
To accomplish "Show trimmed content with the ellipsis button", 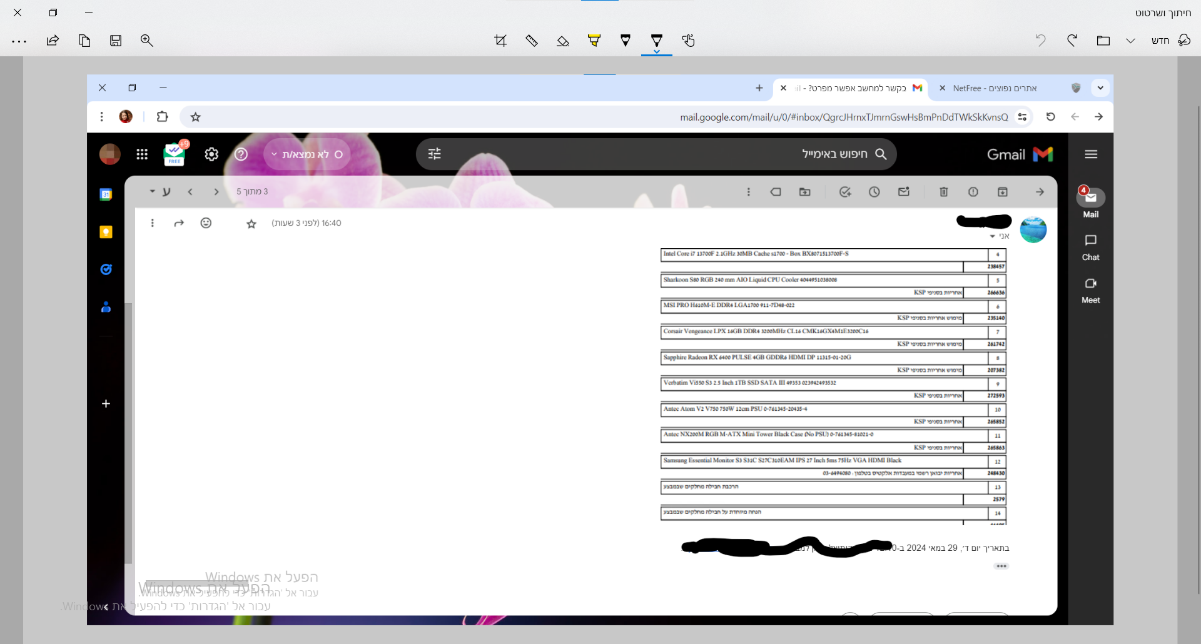I will point(1001,566).
